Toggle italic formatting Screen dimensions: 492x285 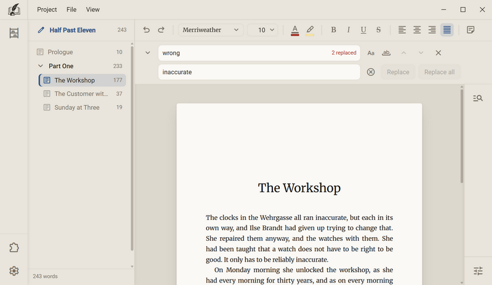[348, 29]
